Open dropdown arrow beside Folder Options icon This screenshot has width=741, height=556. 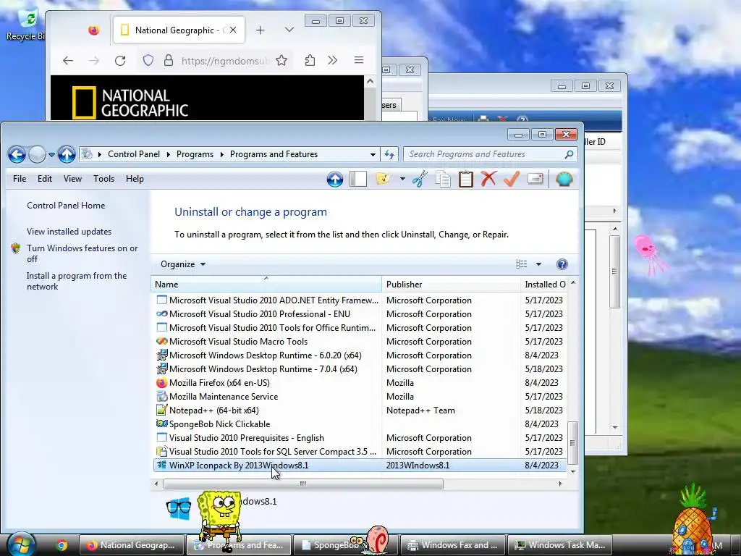point(402,180)
